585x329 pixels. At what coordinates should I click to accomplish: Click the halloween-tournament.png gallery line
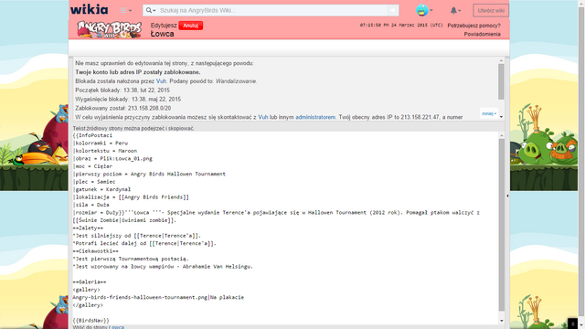pyautogui.click(x=158, y=297)
